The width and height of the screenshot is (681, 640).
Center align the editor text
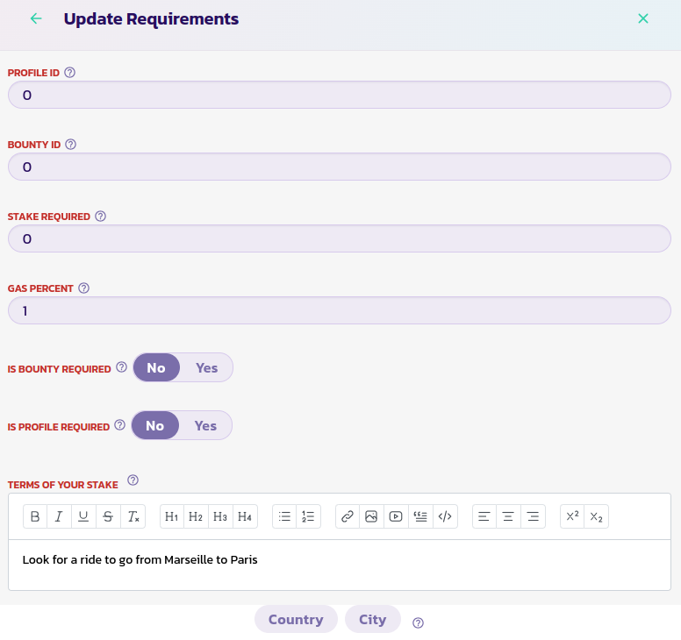tap(508, 517)
